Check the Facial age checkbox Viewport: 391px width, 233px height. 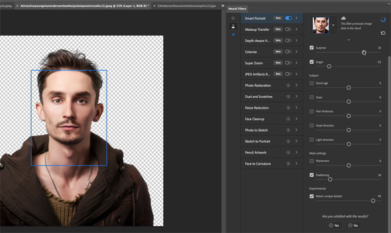pos(312,84)
